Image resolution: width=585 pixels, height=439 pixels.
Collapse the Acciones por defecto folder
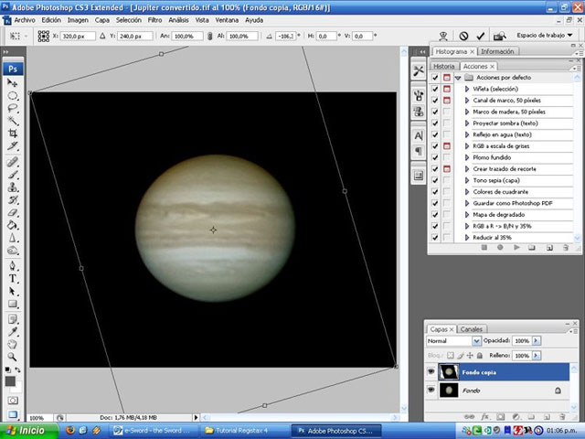coord(458,78)
